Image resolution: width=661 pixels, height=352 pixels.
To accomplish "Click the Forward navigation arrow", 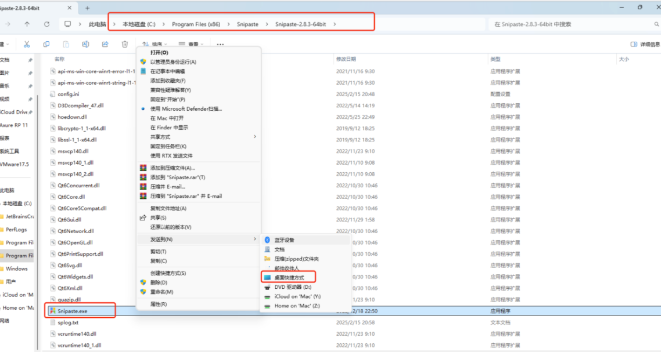I will (8, 24).
